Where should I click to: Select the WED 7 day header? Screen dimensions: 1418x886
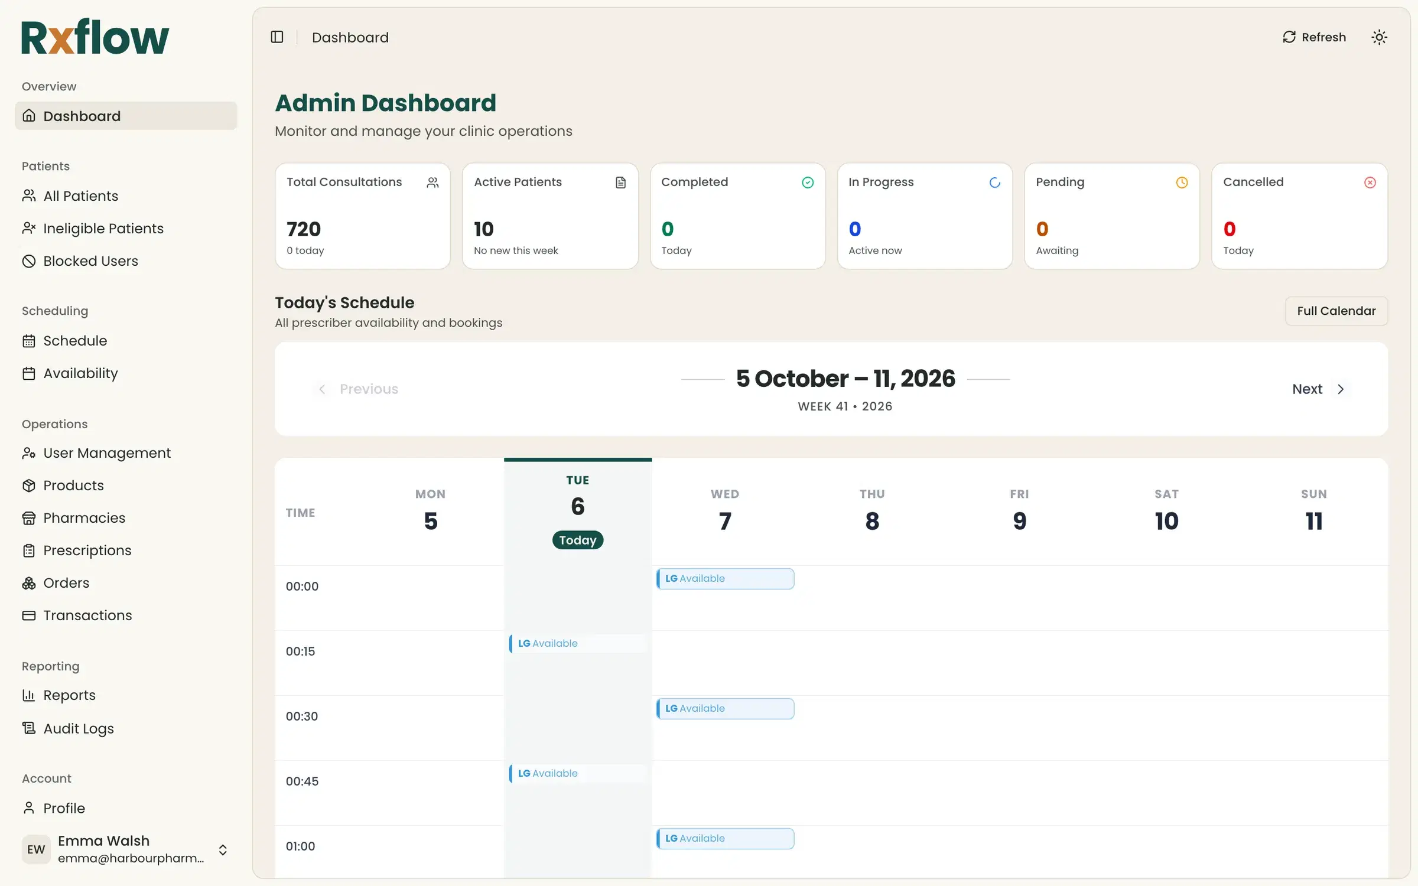[x=724, y=512]
